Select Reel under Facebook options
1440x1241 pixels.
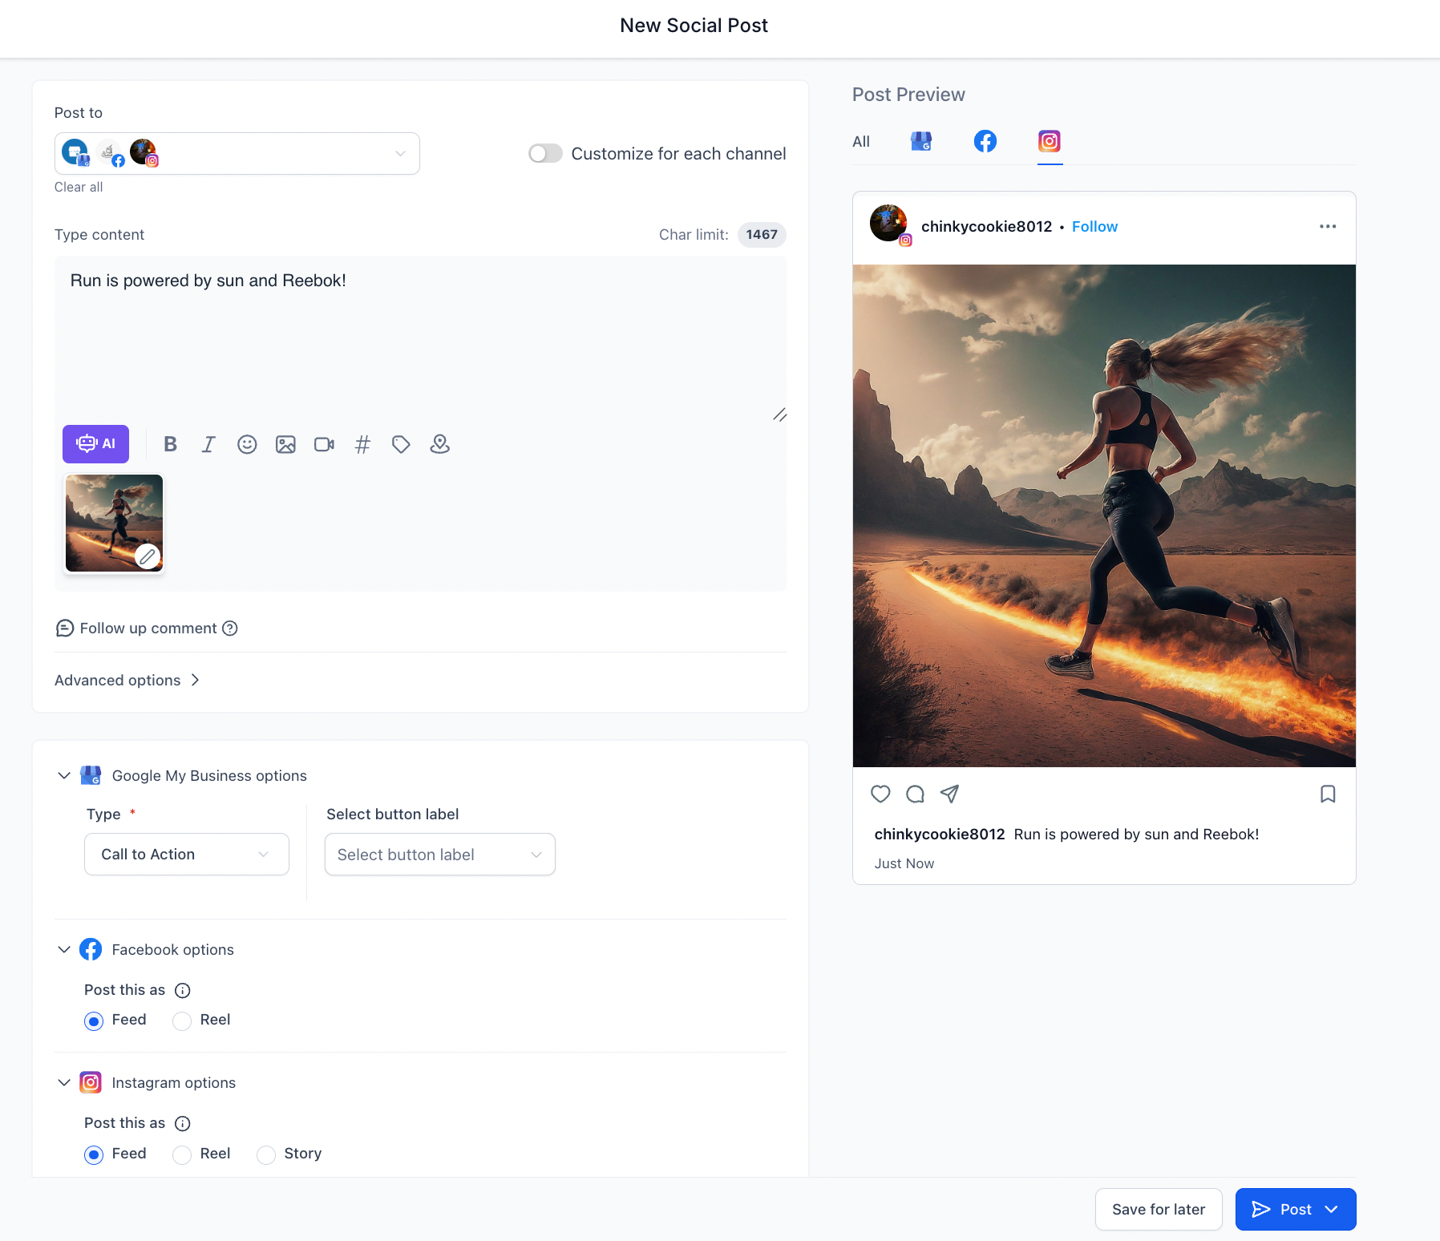click(182, 1021)
